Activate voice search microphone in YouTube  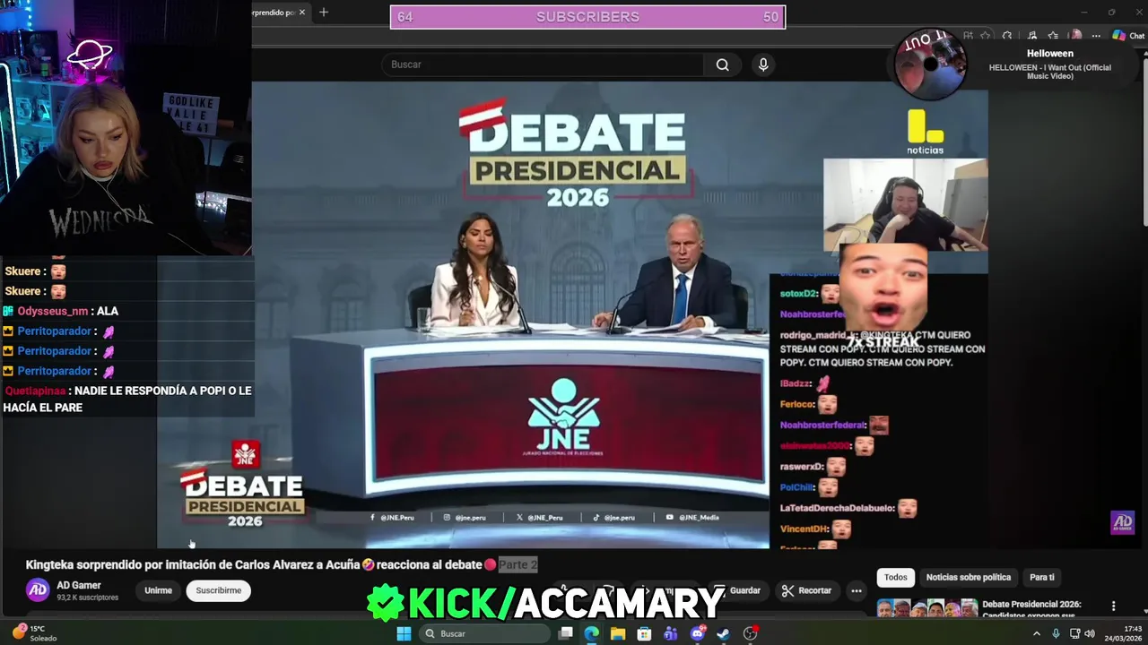click(763, 64)
